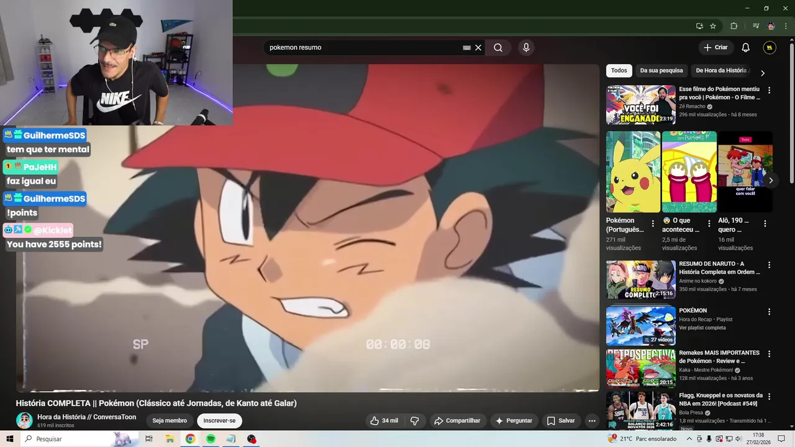
Task: Open Chrome media controls icon
Action: tap(756, 26)
